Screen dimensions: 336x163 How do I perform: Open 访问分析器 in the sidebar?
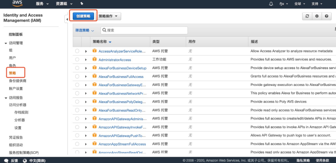[x=17, y=105]
